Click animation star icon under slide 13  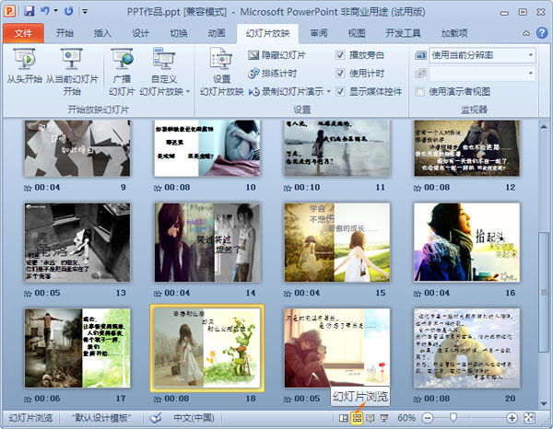pyautogui.click(x=28, y=294)
